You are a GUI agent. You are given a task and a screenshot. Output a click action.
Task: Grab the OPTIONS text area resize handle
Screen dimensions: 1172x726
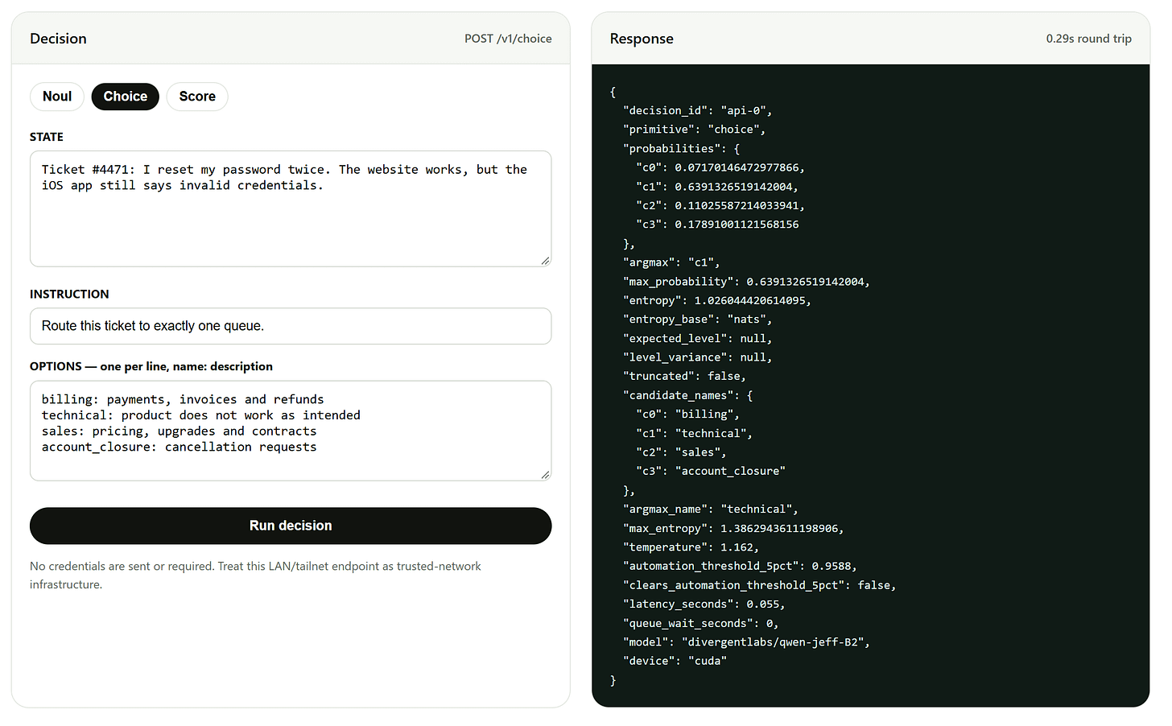pos(545,474)
